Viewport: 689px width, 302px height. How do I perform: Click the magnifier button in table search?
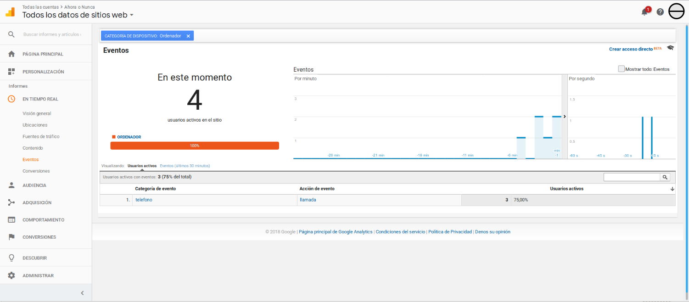[x=665, y=177]
